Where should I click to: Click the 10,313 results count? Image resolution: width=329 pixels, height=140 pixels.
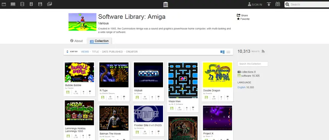tap(244, 51)
